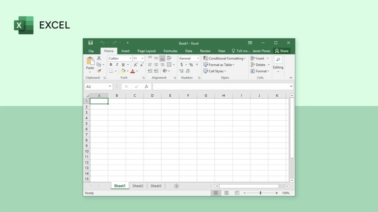Switch to the Review tab
Screen dimensions: 378x212
point(205,51)
